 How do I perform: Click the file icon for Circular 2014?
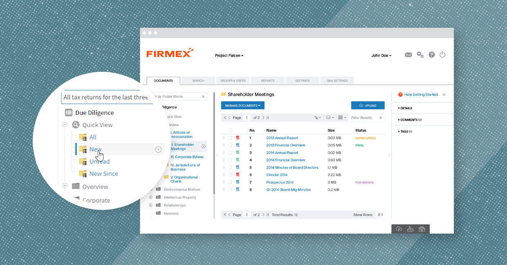(x=238, y=175)
